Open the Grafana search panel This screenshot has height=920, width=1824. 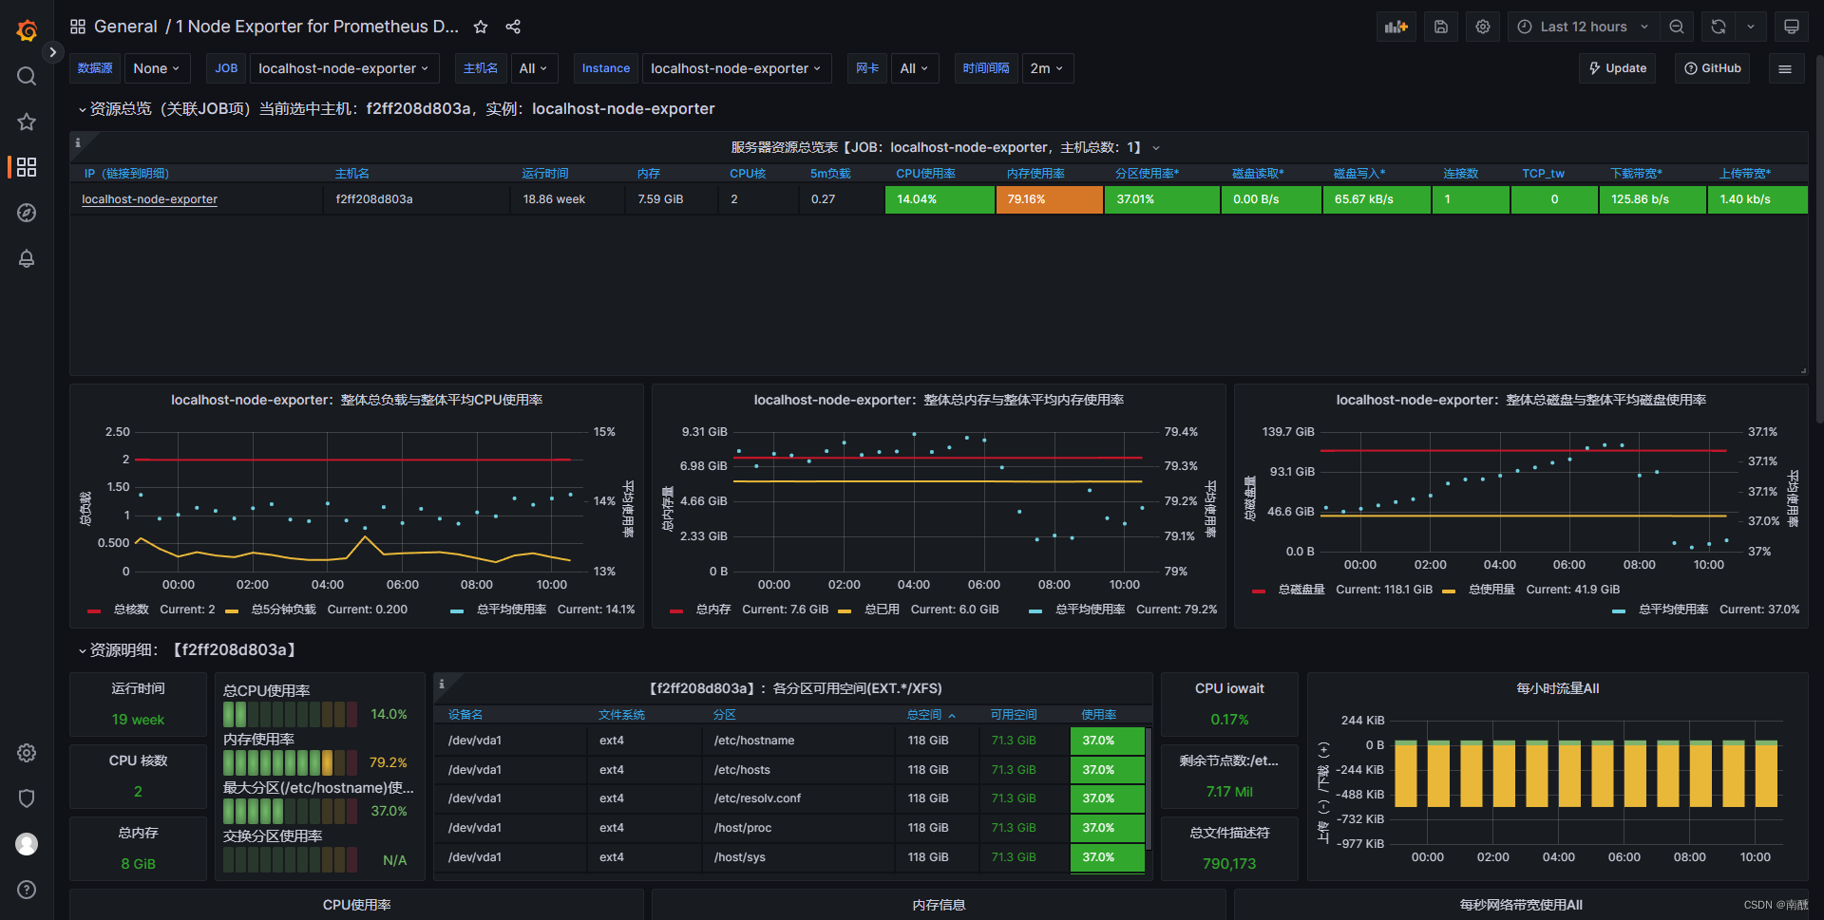[27, 76]
